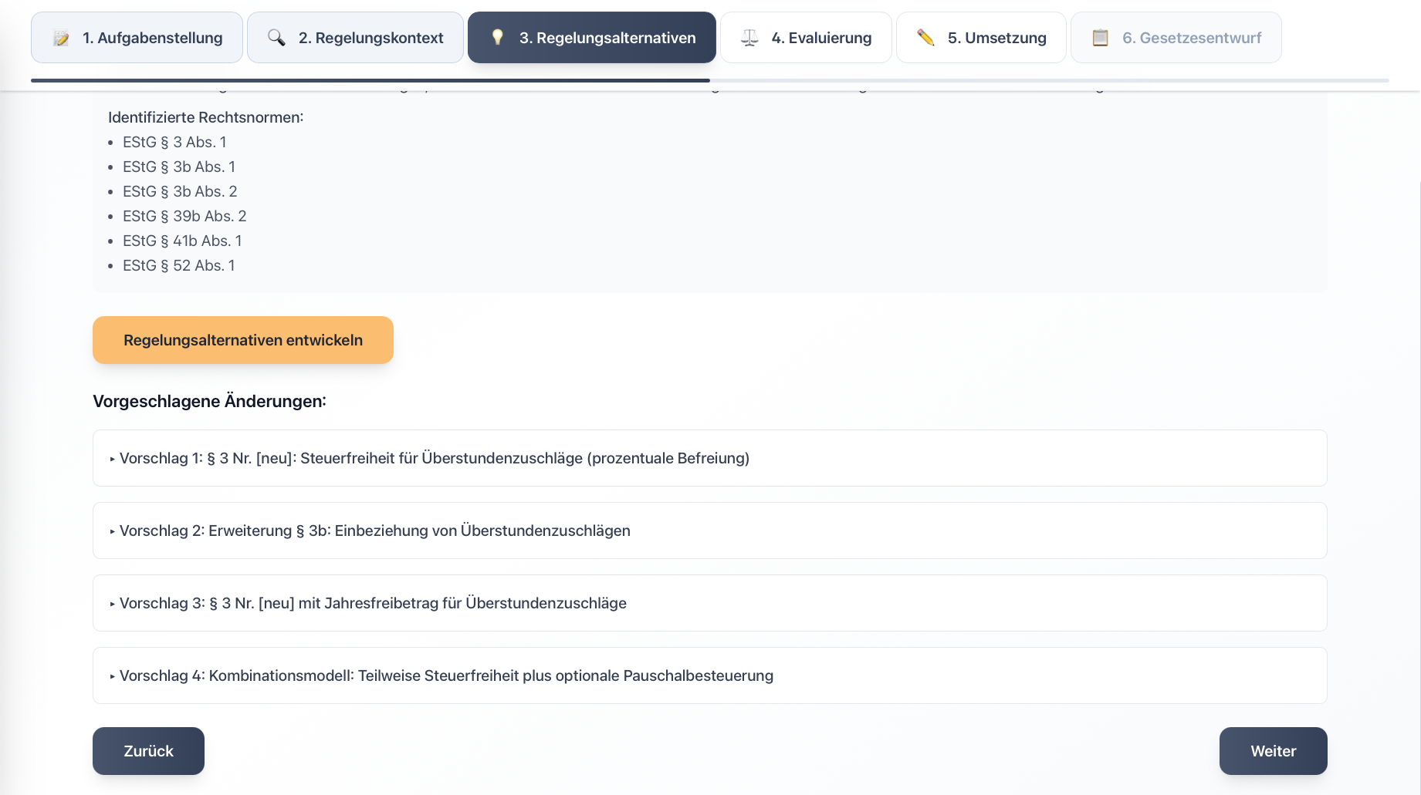
Task: Click the Identifizierte Rechtsnormen heading
Action: [205, 117]
